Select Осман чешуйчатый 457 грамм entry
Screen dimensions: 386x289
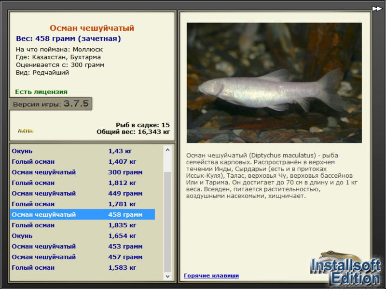click(83, 257)
